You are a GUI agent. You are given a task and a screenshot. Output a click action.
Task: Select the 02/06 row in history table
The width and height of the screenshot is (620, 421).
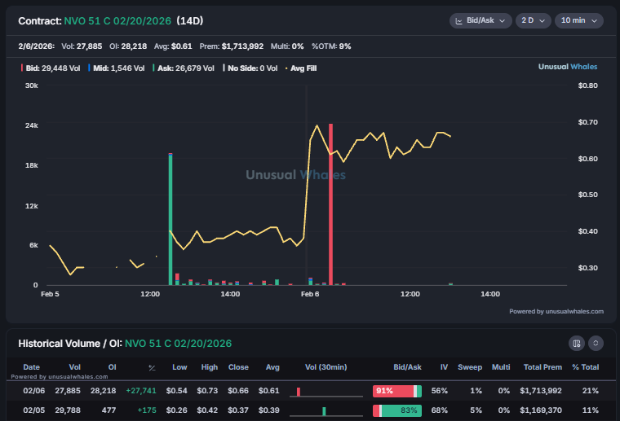31,391
